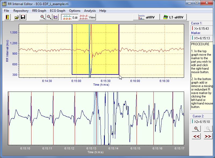Switch to View mode

(87, 17)
